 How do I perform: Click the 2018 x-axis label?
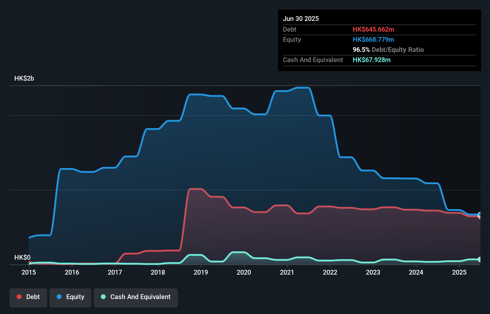coord(158,272)
